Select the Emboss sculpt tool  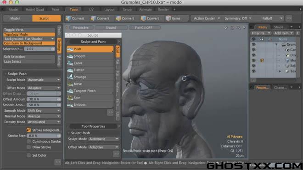[90, 104]
